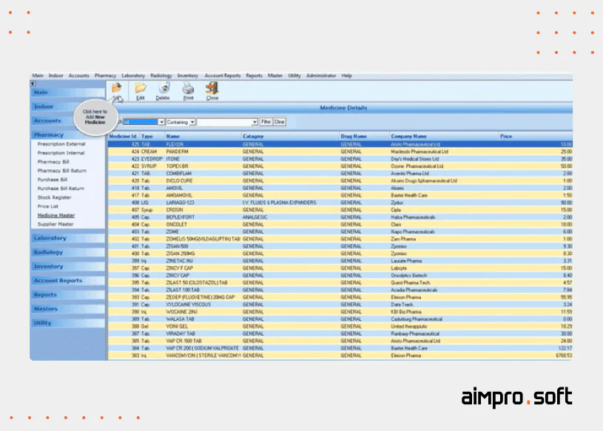603x431 pixels.
Task: Select the XYLOCAINE VISCOUS row
Action: pyautogui.click(x=340, y=305)
